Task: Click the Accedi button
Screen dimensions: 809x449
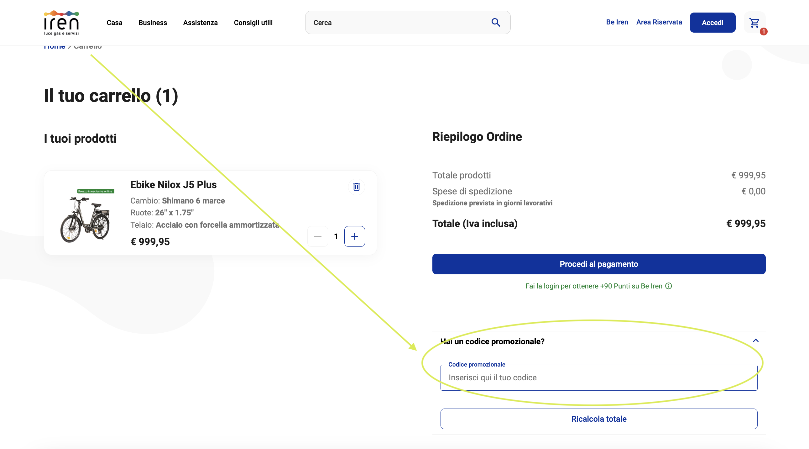Action: point(712,23)
